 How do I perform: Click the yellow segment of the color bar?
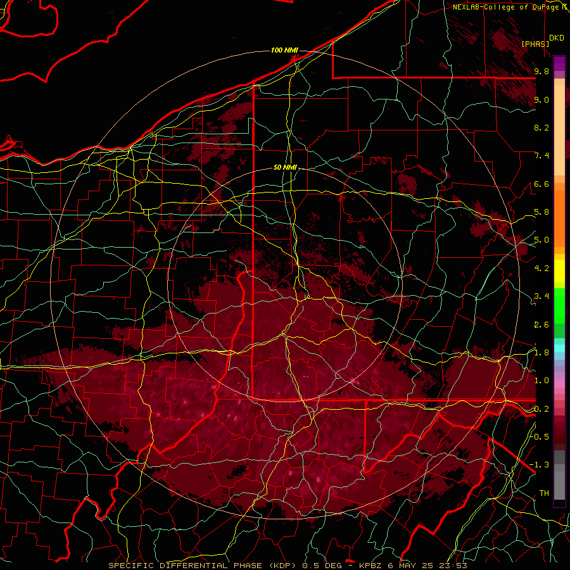559,271
